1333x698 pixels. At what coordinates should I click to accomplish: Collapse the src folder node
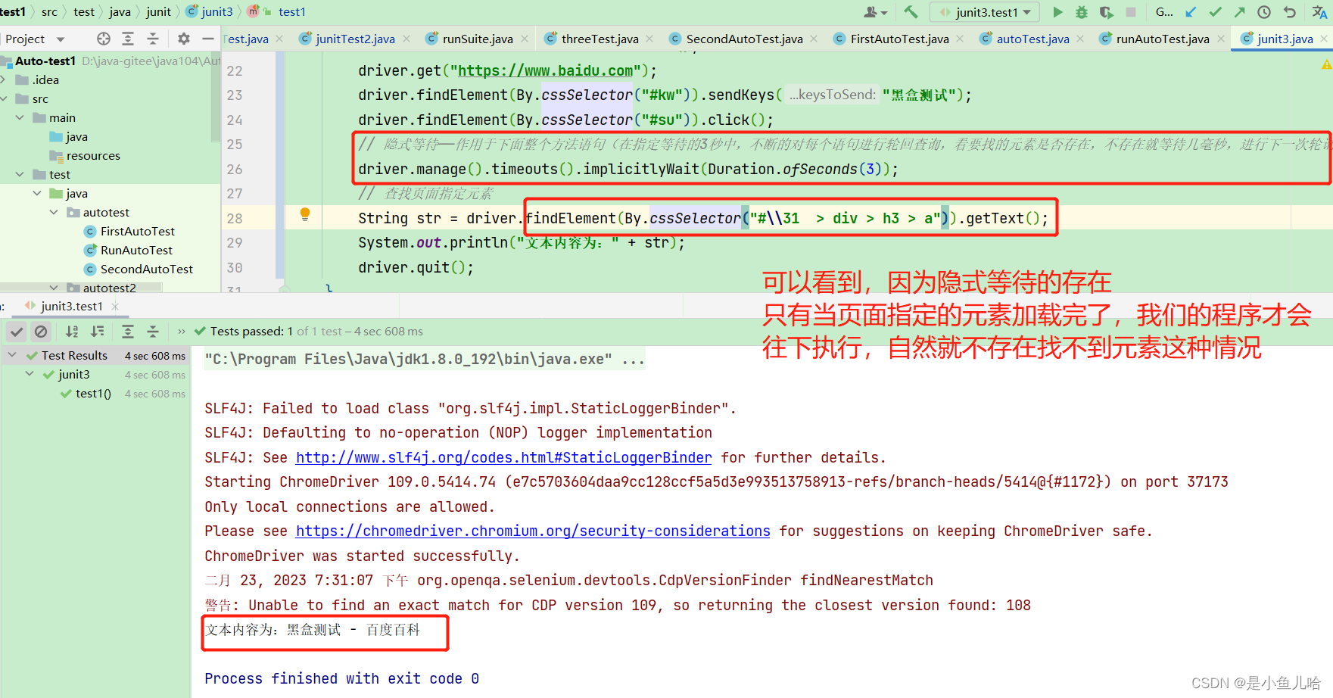(x=4, y=98)
